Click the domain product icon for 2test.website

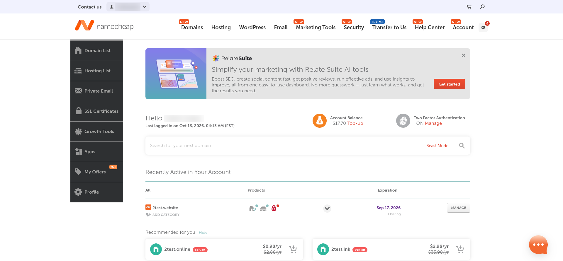tap(253, 208)
